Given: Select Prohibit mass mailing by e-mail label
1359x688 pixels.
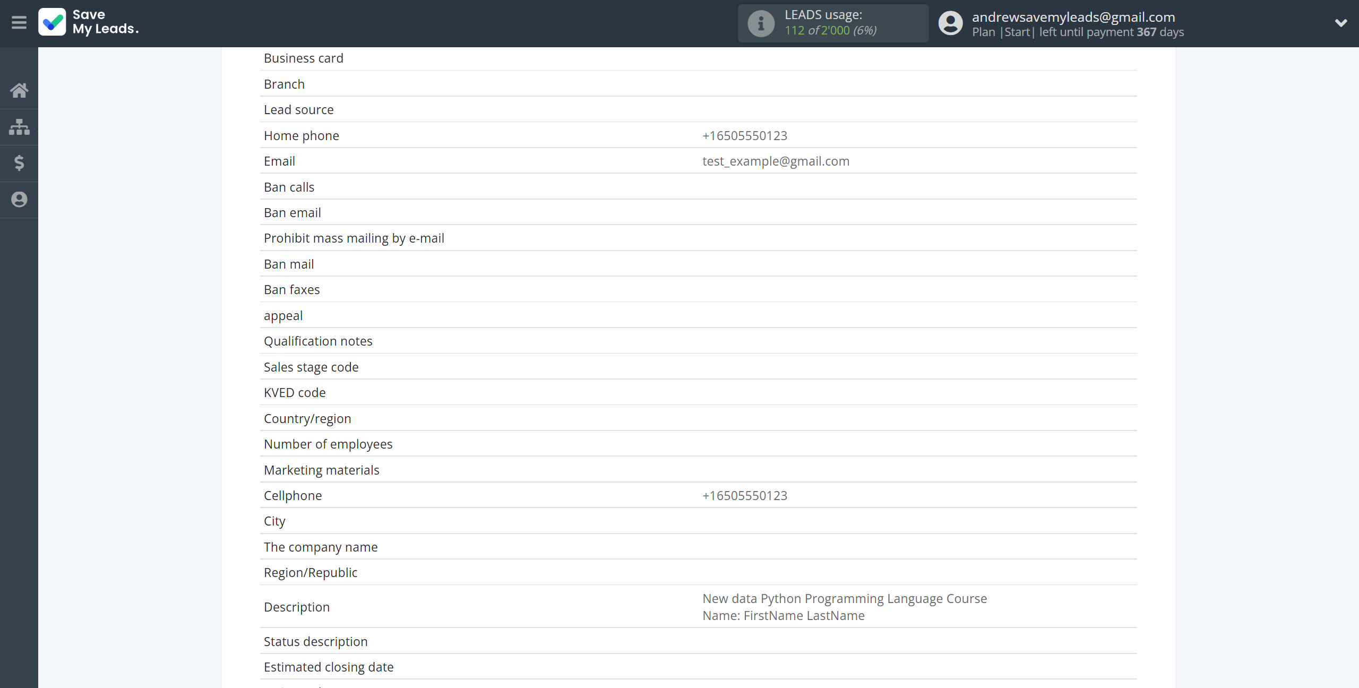Looking at the screenshot, I should pyautogui.click(x=354, y=238).
